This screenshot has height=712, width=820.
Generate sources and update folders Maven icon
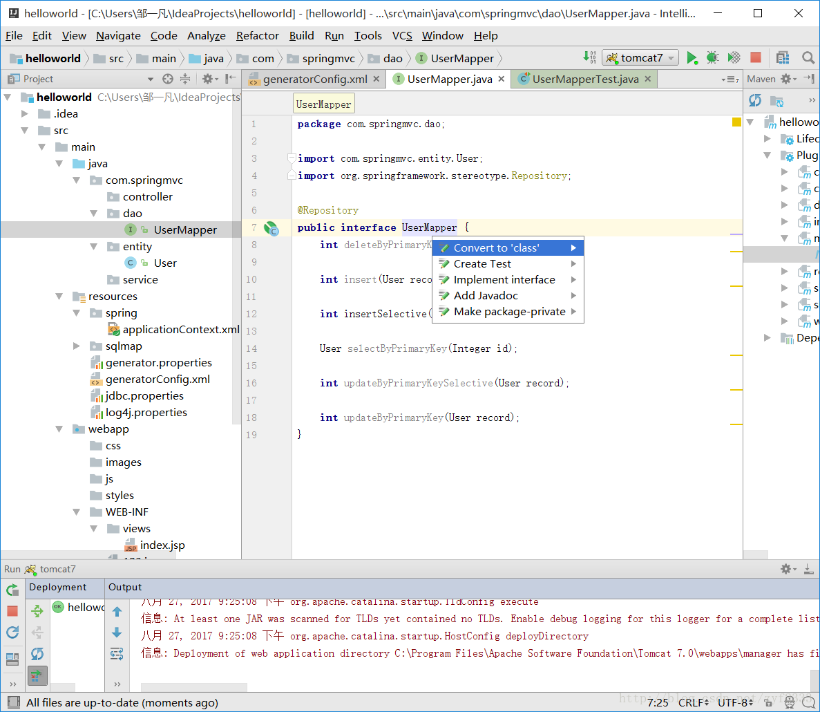coord(777,100)
